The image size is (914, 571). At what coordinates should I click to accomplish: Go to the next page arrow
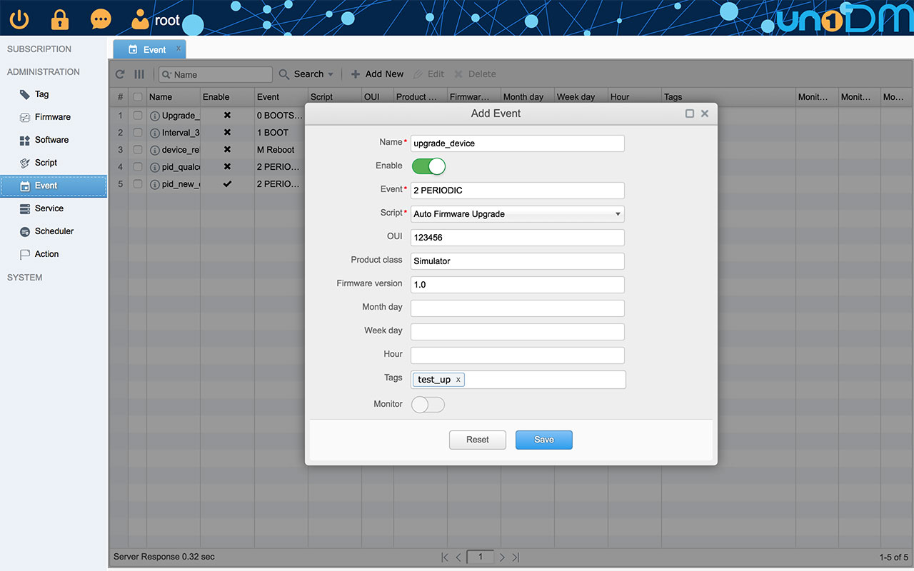pos(502,557)
